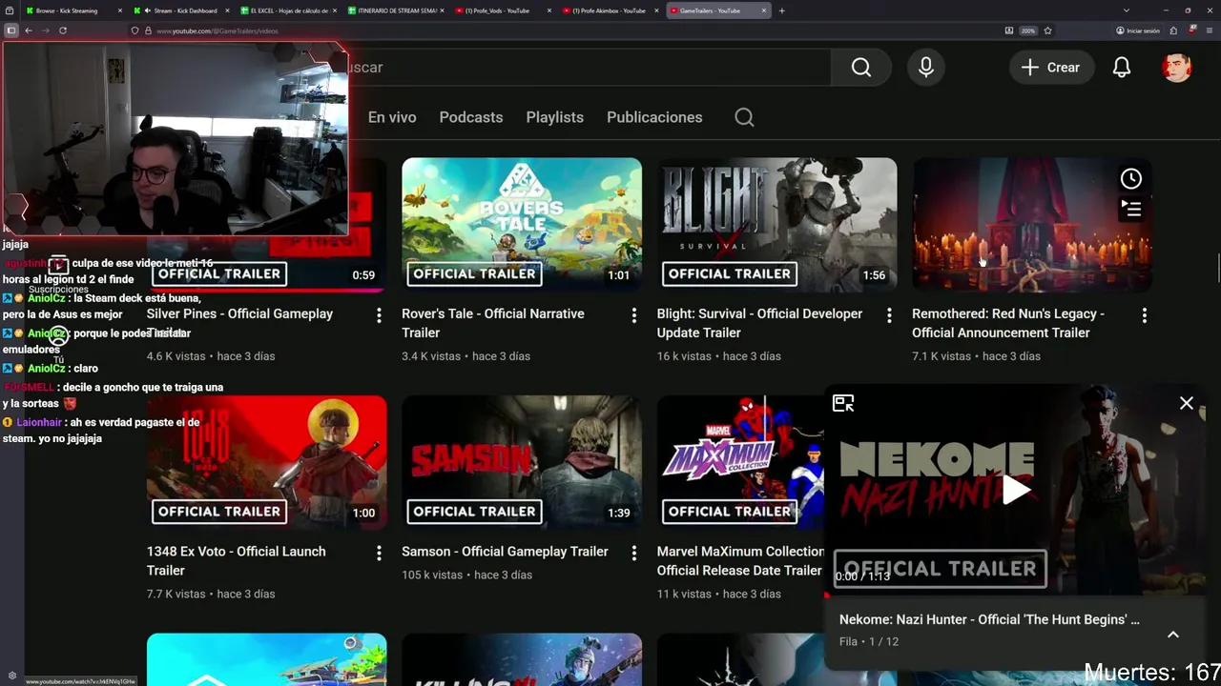1221x686 pixels.
Task: Open options menu for Samson video
Action: pos(633,554)
